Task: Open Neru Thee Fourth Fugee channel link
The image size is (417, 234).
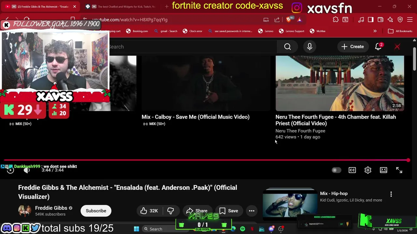Action: coord(300,131)
